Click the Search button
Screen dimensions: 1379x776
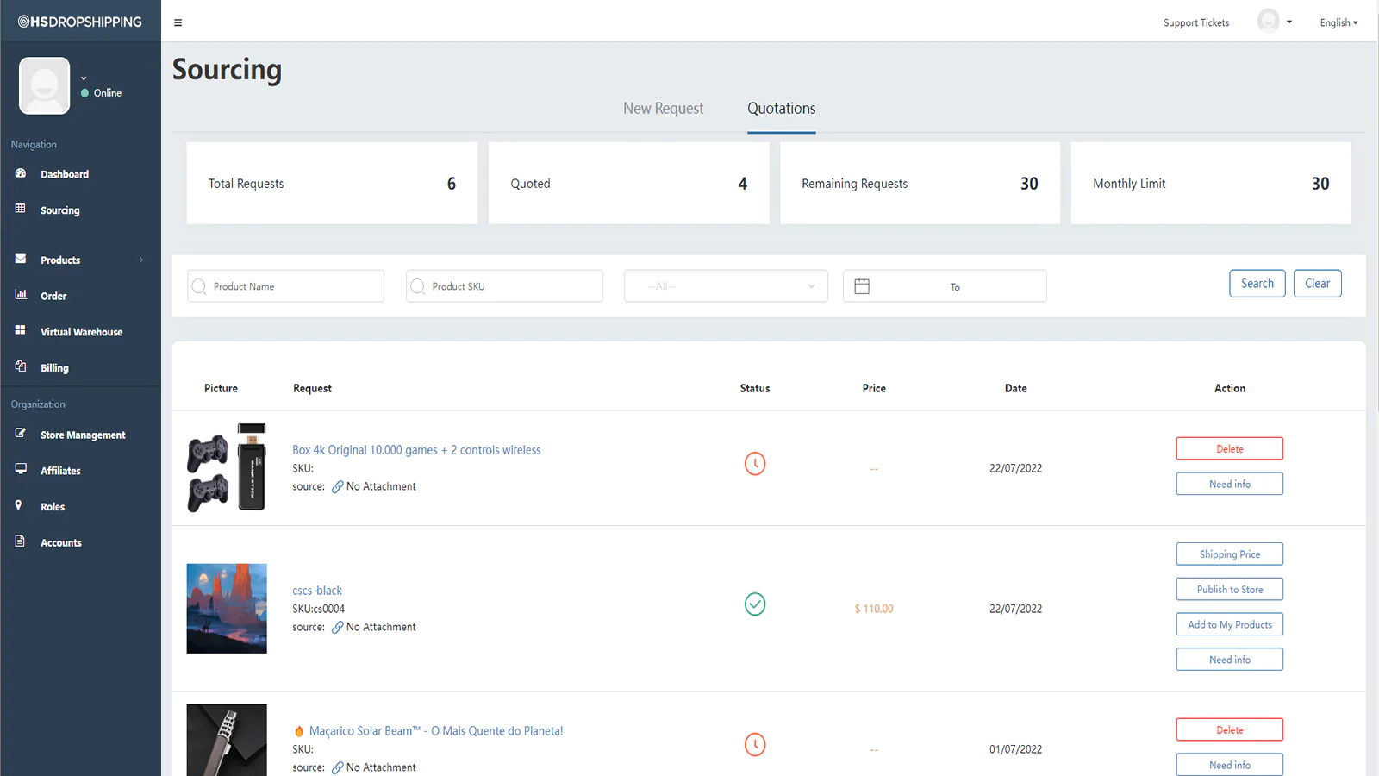click(x=1257, y=284)
